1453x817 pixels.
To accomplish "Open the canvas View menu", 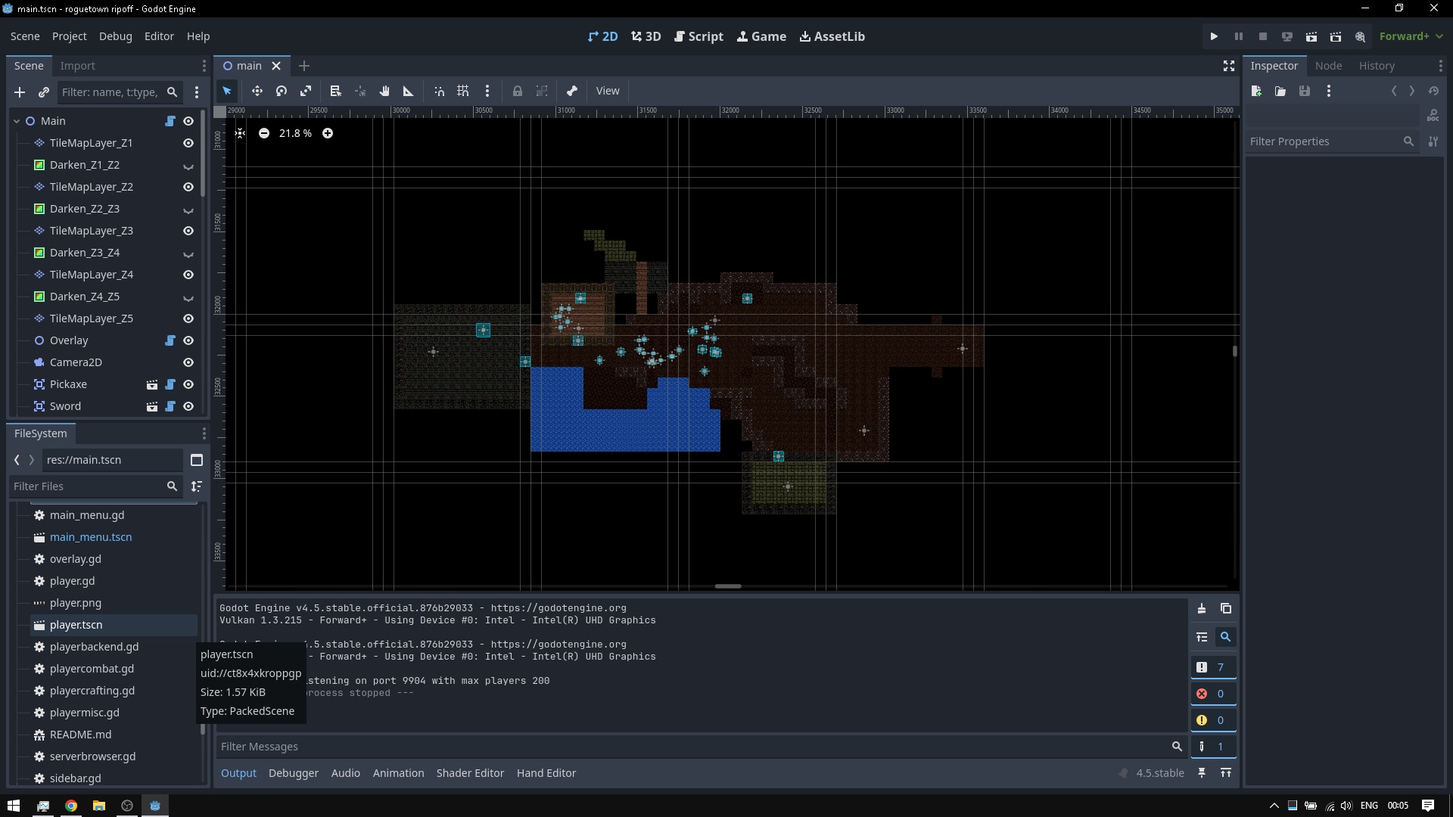I will tap(607, 91).
